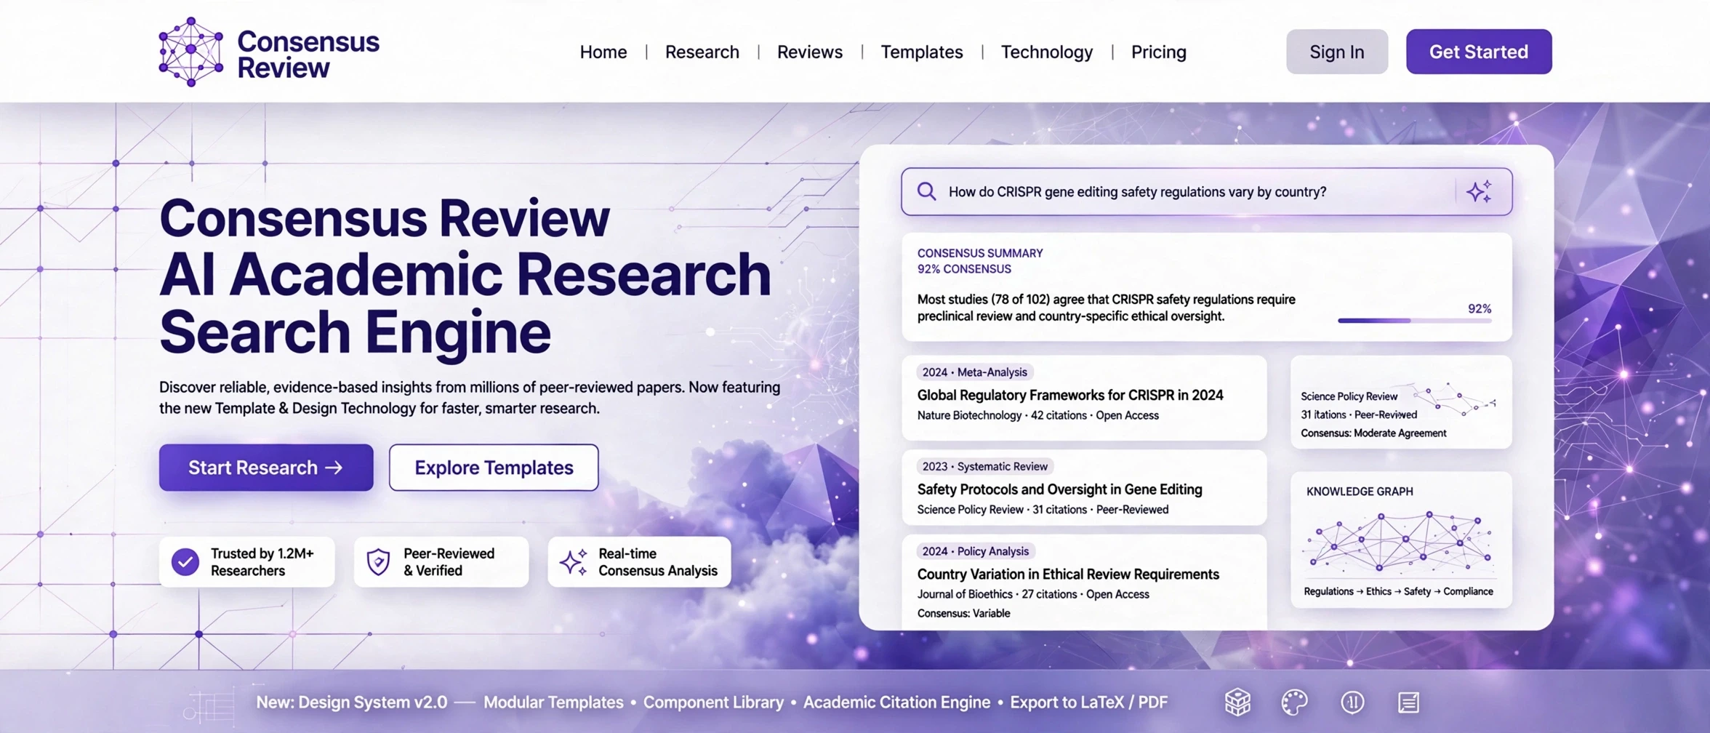Click the checkmark icon beside Trusted by 1.2M+
The image size is (1710, 733).
click(x=185, y=562)
